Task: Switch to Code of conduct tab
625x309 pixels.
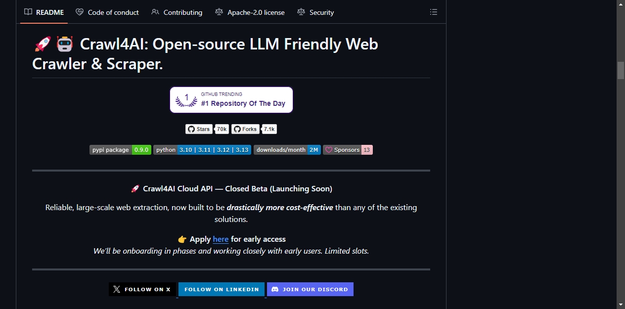Action: (107, 12)
